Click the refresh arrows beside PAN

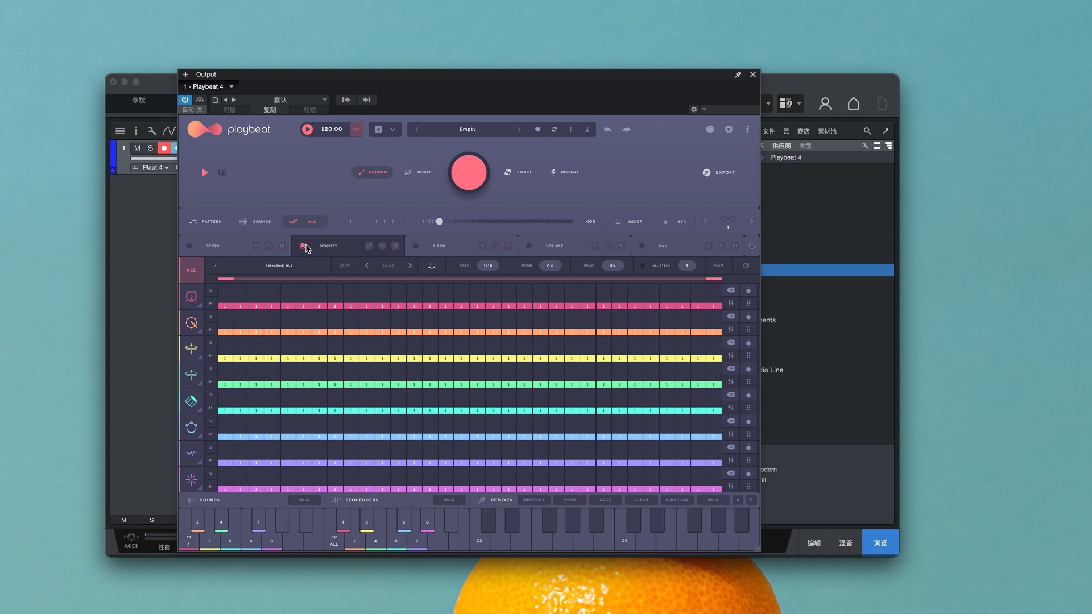click(x=752, y=246)
